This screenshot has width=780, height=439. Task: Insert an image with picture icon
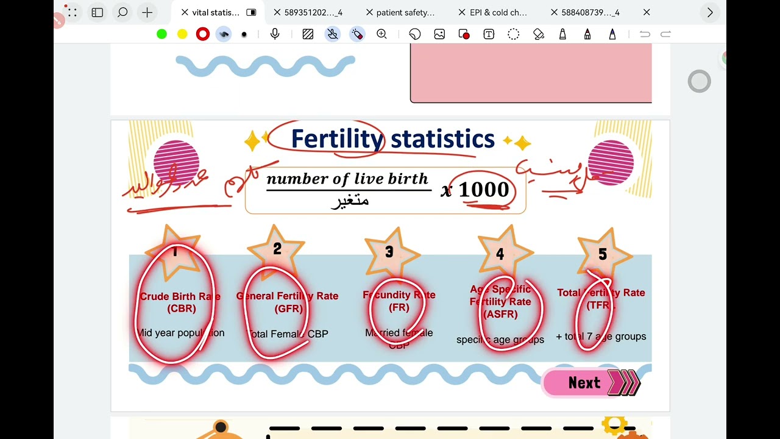coord(439,34)
